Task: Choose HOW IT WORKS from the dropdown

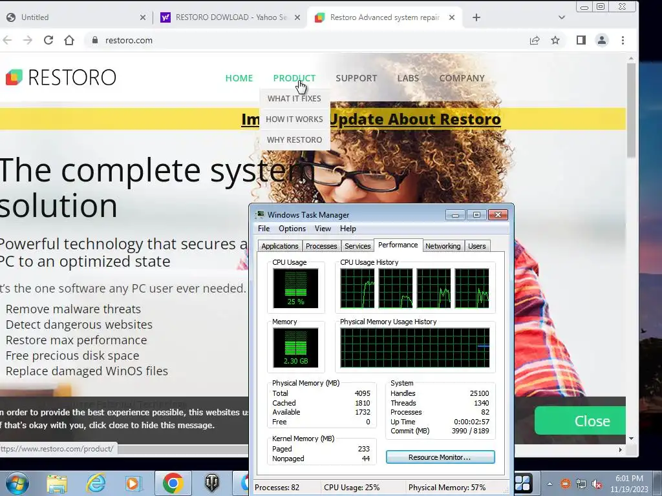Action: pyautogui.click(x=294, y=119)
